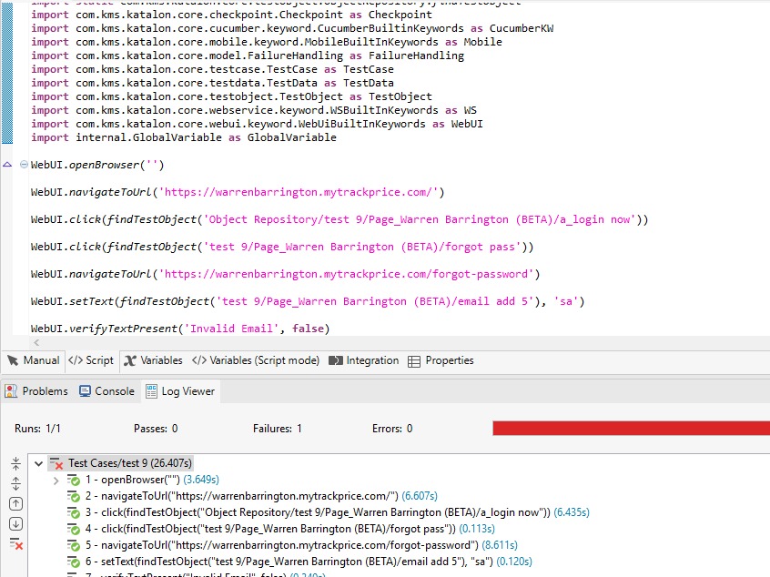This screenshot has height=577, width=770.
Task: Switch to the Manual tab
Action: 33,360
